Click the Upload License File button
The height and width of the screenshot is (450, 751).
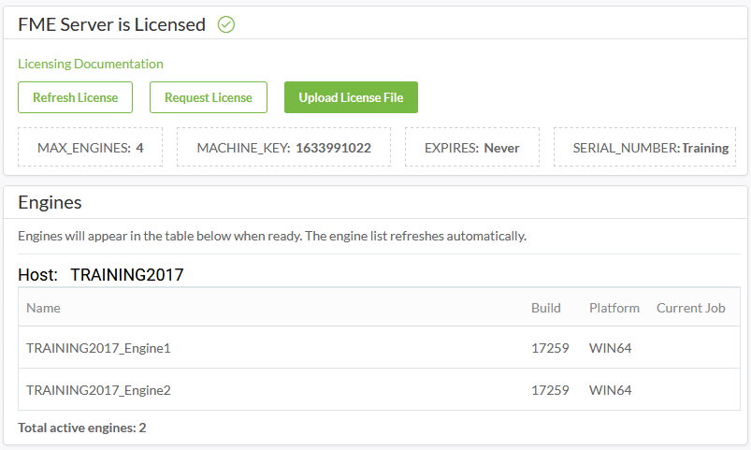[351, 97]
